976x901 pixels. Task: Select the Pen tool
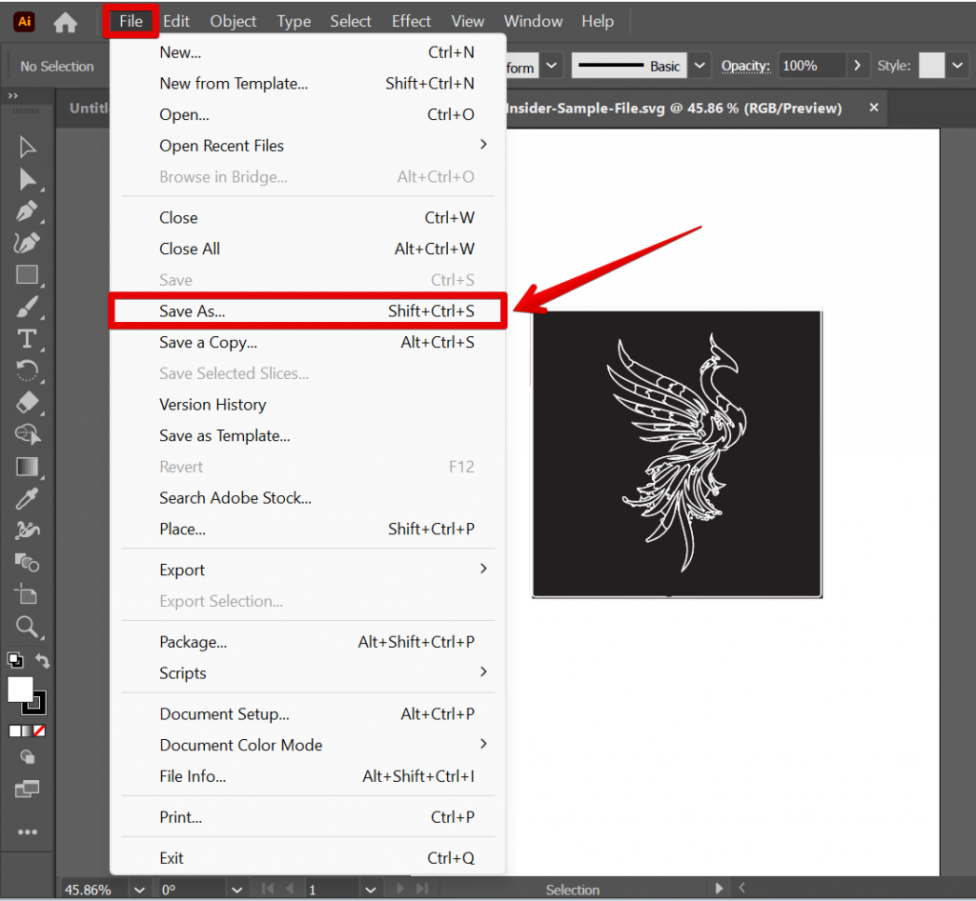click(27, 211)
